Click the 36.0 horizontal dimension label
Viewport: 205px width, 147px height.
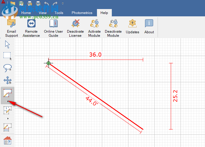click(95, 55)
